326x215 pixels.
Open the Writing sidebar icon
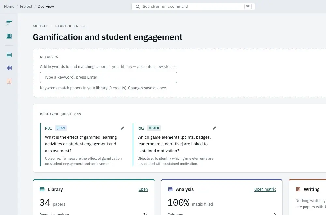coord(9,81)
